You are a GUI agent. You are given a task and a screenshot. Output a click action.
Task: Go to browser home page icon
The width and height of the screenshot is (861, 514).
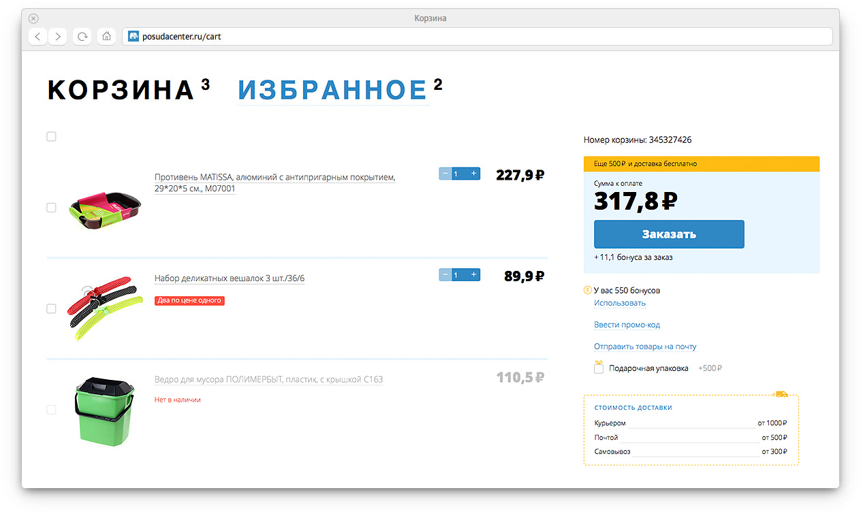(x=106, y=37)
